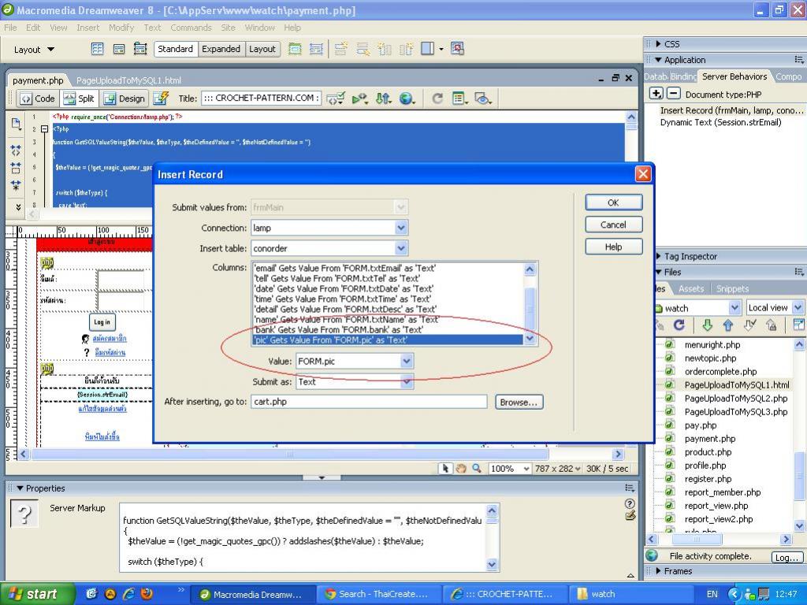Click the File management arrows icon

383,98
